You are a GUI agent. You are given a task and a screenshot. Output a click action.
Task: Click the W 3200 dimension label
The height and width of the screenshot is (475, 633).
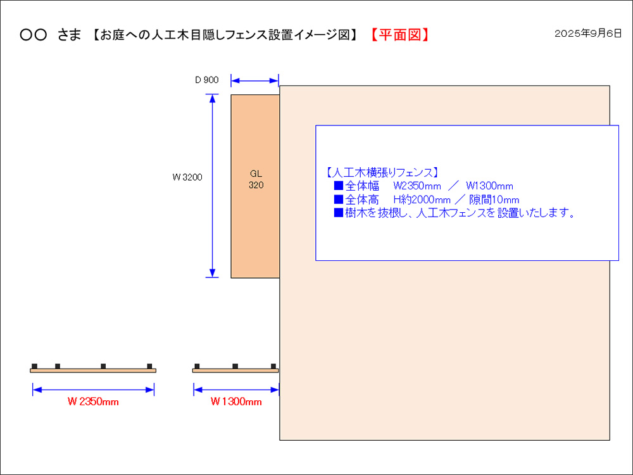point(187,177)
